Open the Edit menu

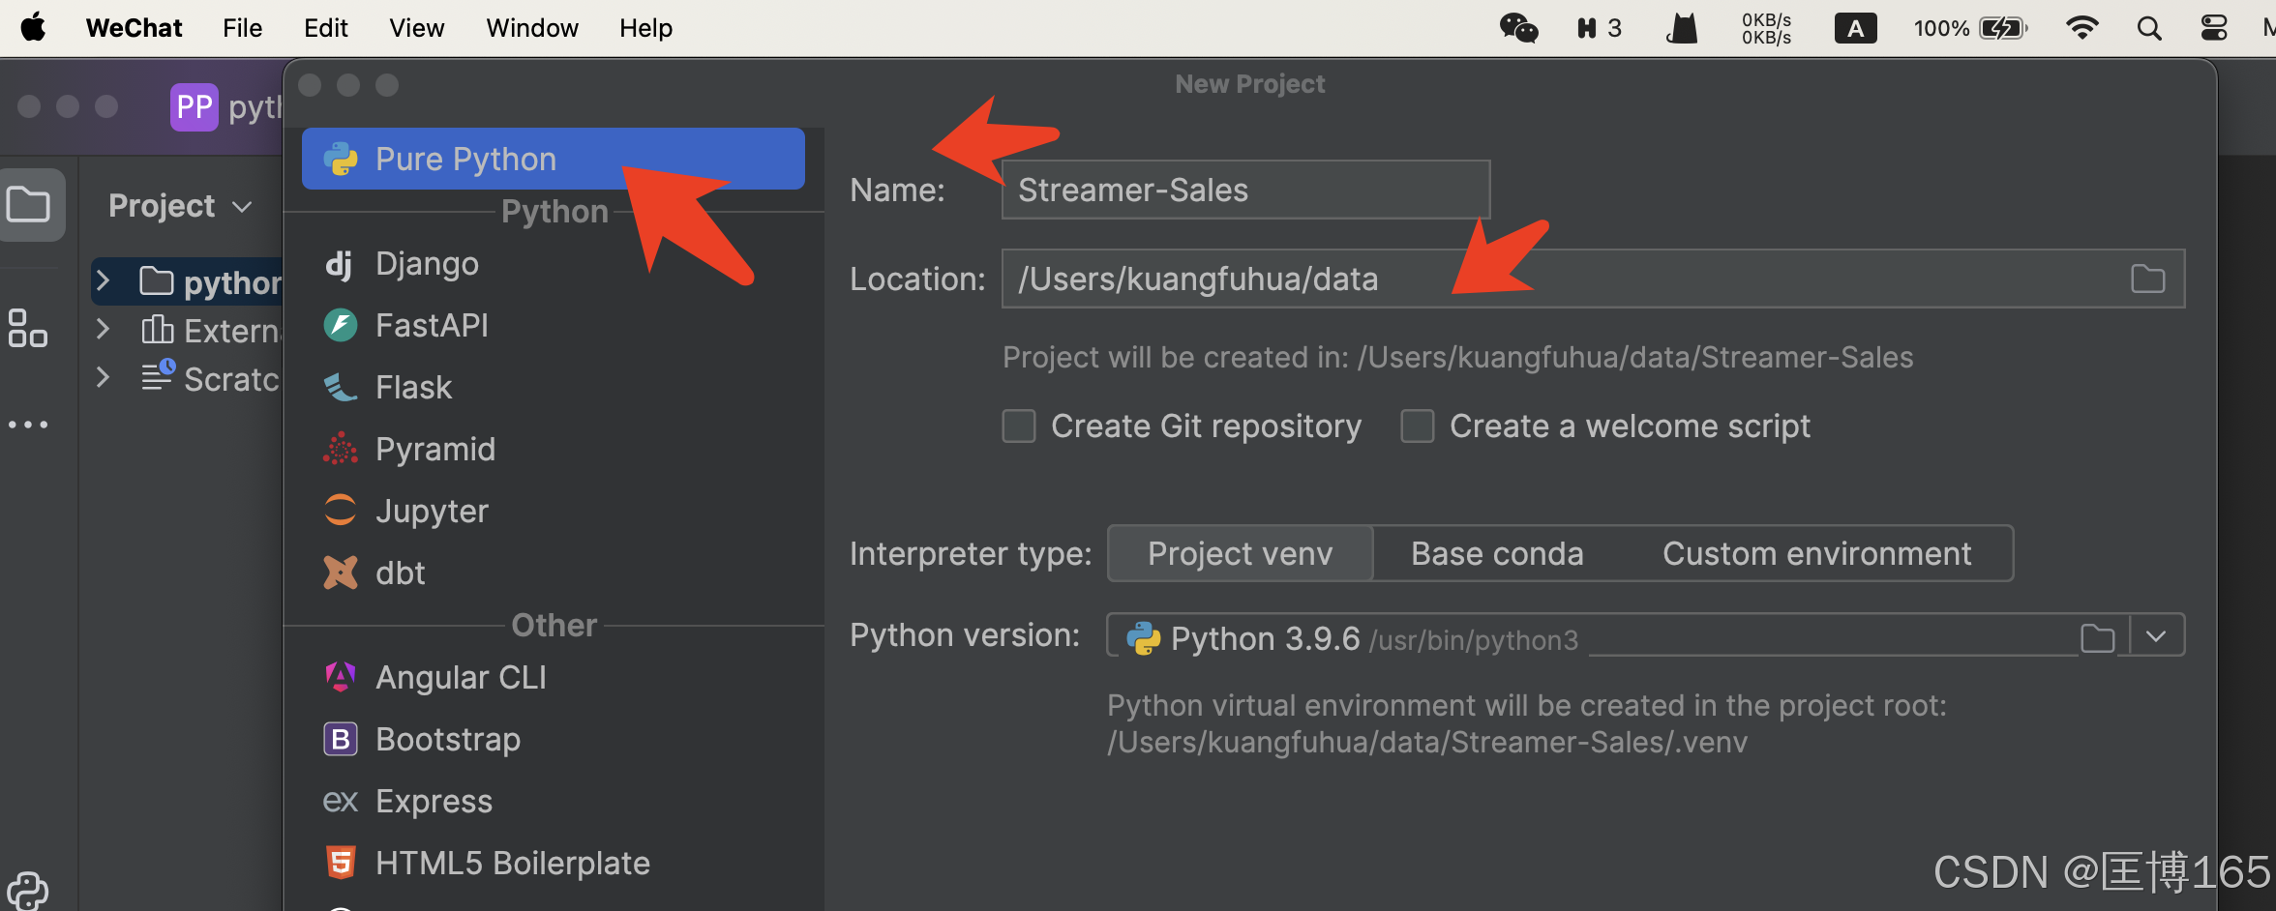click(x=325, y=28)
